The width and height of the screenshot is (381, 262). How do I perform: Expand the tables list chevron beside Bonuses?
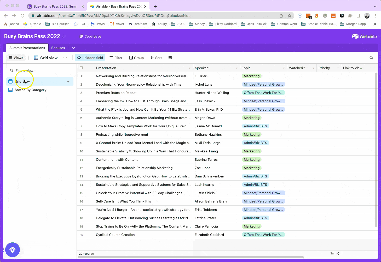click(x=73, y=48)
